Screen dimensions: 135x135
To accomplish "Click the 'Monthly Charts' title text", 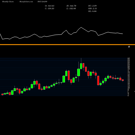I will click(8, 2).
